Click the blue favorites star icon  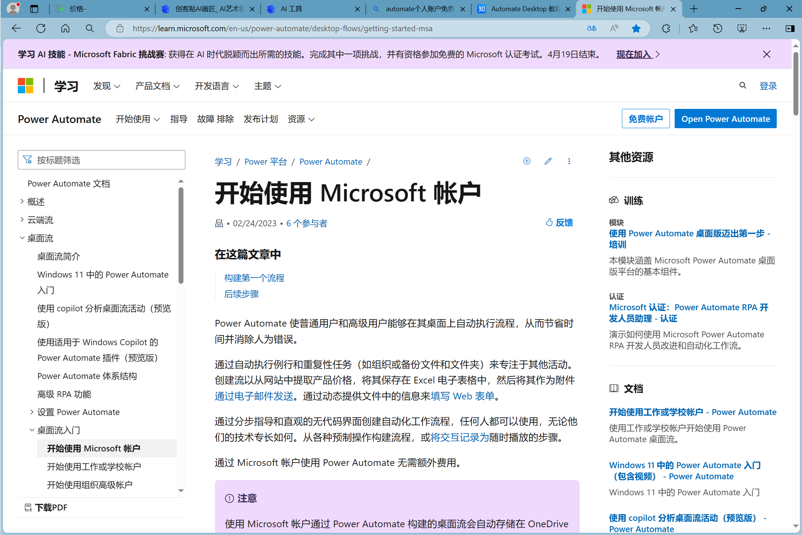pyautogui.click(x=636, y=29)
